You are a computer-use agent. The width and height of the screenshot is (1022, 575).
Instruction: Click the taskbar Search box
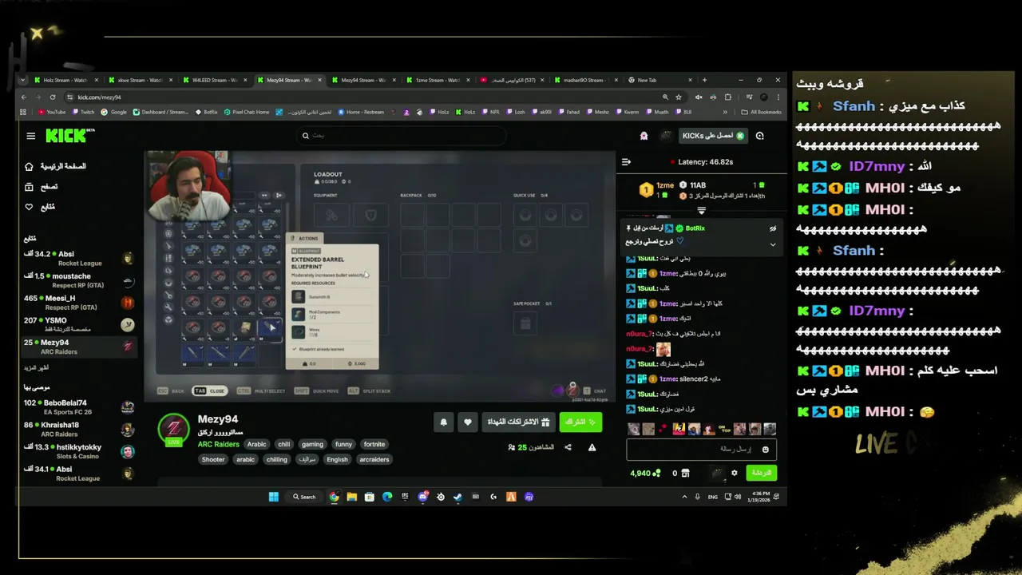[304, 497]
